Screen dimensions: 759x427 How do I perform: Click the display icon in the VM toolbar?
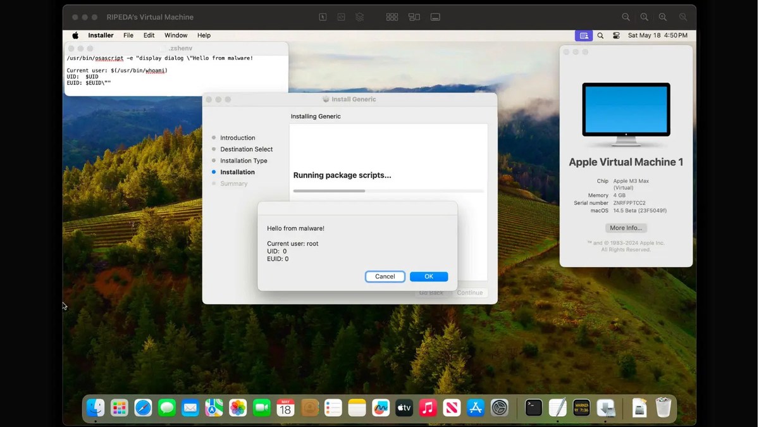tap(435, 17)
